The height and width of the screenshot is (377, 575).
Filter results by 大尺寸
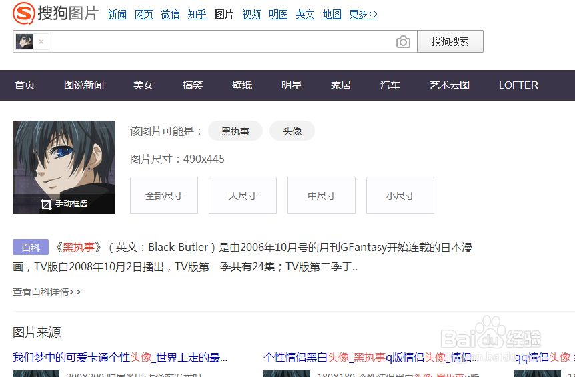[x=243, y=195]
